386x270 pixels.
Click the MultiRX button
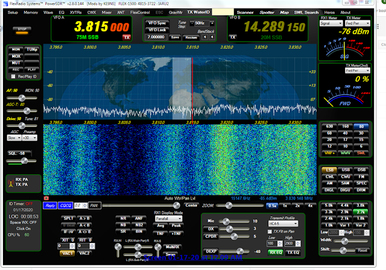(172, 247)
